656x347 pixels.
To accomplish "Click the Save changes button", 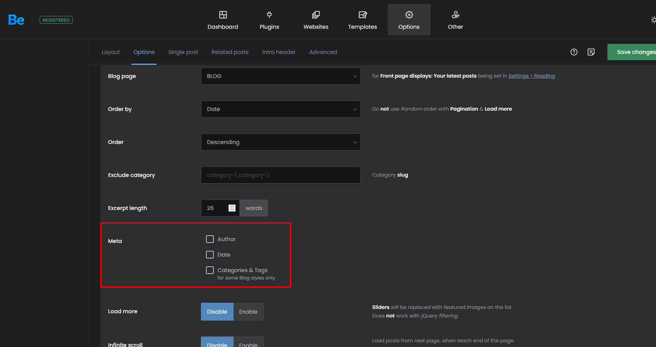I will [x=632, y=52].
